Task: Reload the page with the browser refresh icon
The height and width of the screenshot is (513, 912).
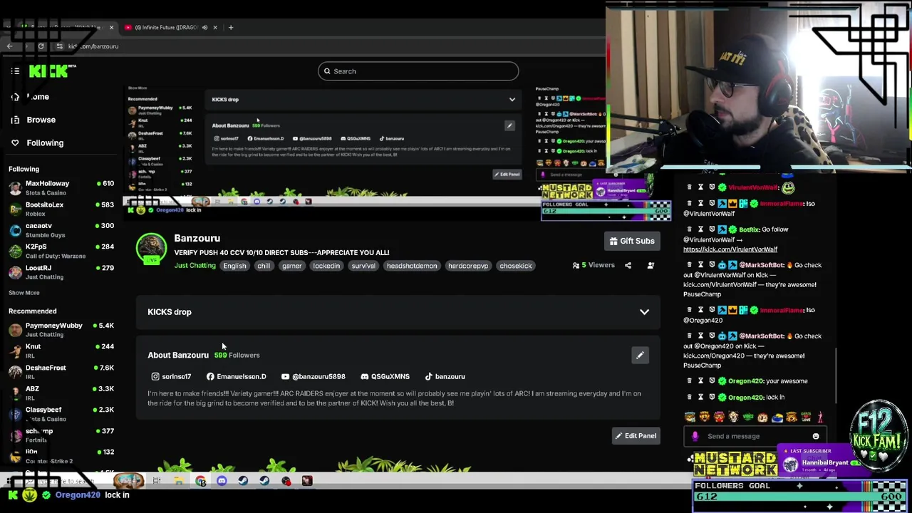Action: click(x=41, y=46)
